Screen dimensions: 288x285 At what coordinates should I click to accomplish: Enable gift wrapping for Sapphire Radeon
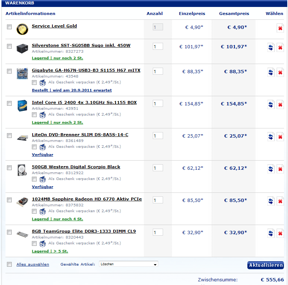point(34,211)
